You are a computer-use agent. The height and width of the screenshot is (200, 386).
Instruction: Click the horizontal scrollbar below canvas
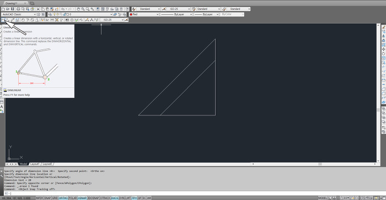tap(314, 164)
